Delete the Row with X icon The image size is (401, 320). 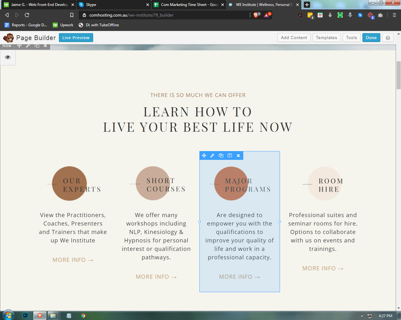point(45,46)
